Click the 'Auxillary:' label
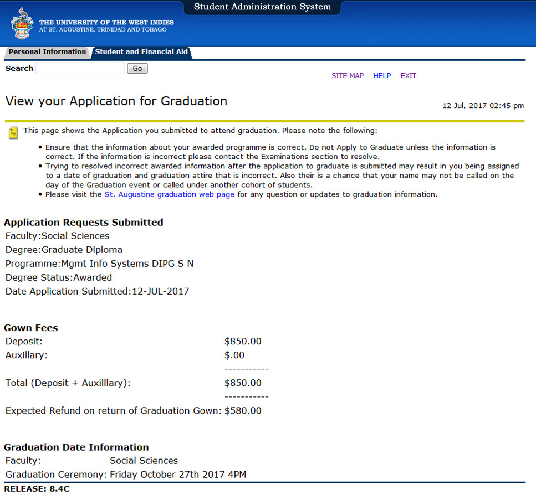 (x=26, y=355)
